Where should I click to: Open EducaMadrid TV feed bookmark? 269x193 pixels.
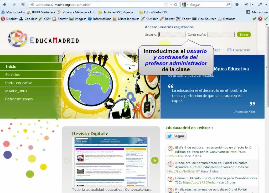click(x=153, y=12)
